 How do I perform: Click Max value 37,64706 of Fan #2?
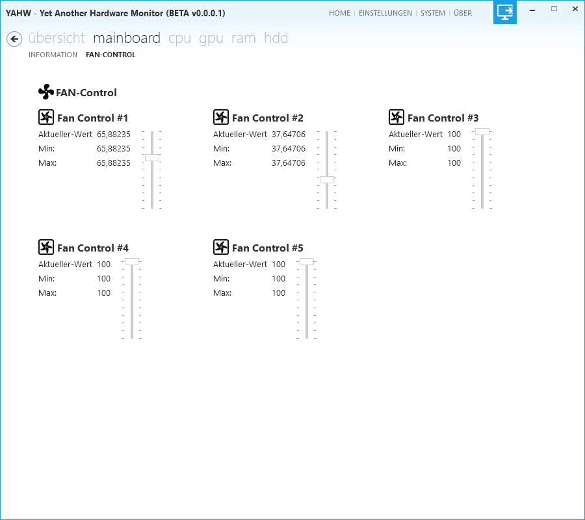pyautogui.click(x=289, y=163)
